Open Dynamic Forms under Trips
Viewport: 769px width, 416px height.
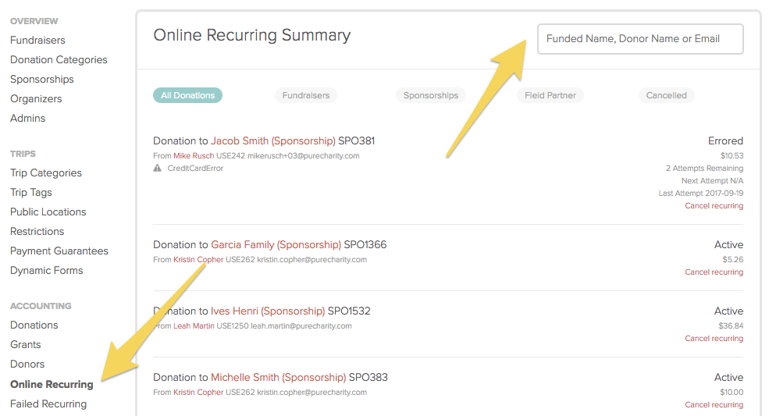(47, 270)
